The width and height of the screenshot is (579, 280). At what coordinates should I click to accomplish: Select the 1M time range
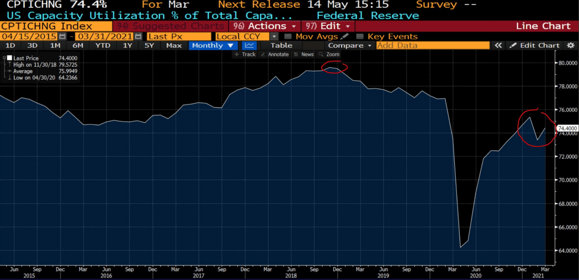click(55, 45)
